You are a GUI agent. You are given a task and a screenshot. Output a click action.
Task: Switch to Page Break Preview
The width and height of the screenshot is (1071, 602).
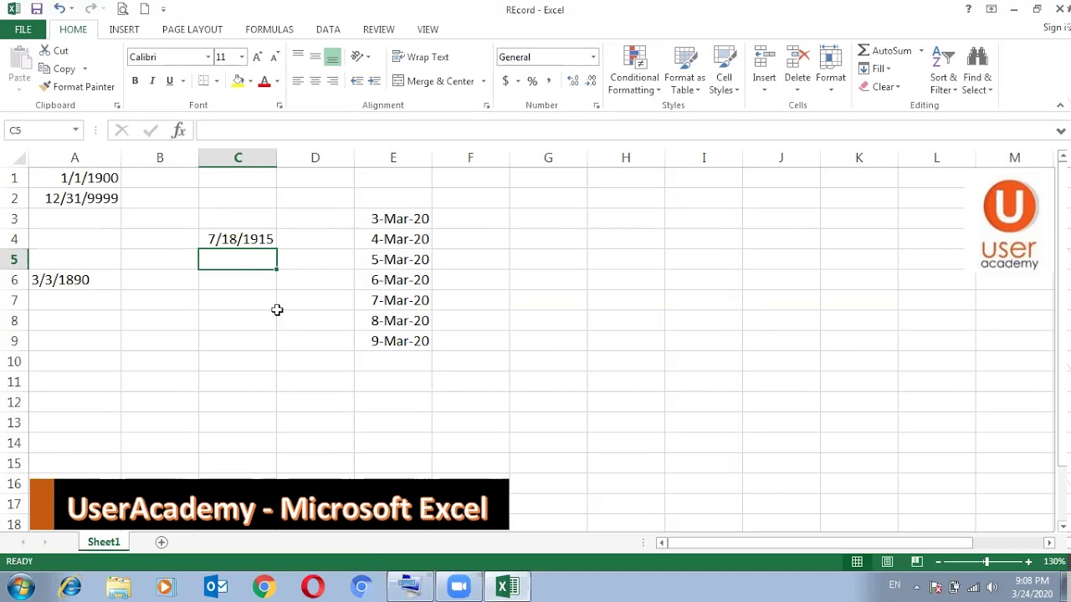(x=917, y=562)
